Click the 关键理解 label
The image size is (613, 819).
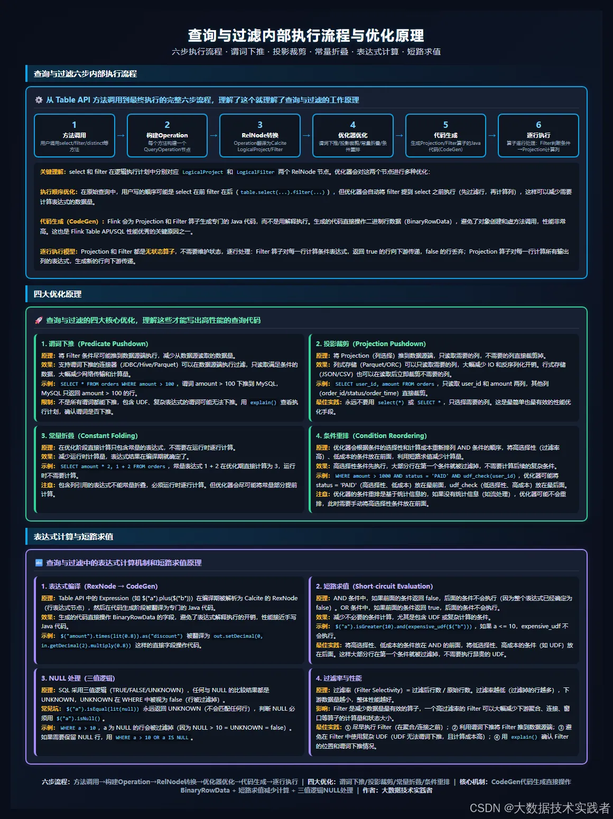[x=53, y=172]
